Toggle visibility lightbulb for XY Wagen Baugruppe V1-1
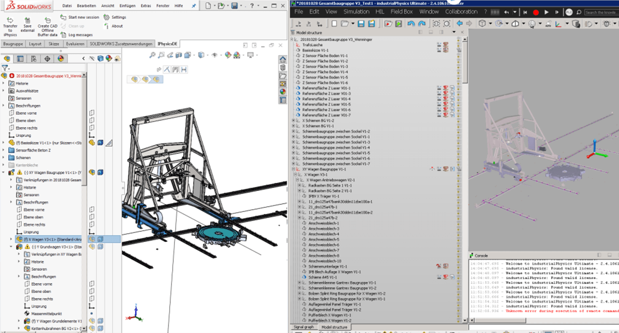Viewport: 619px width, 333px height. point(458,169)
